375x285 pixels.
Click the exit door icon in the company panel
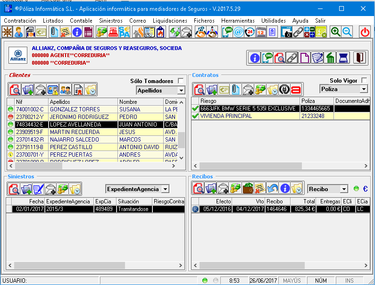(360, 58)
